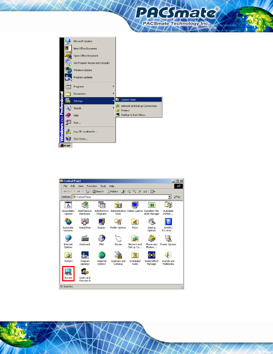This screenshot has width=273, height=354.
Task: Open the Adobe Gamma icon
Action: (x=135, y=207)
